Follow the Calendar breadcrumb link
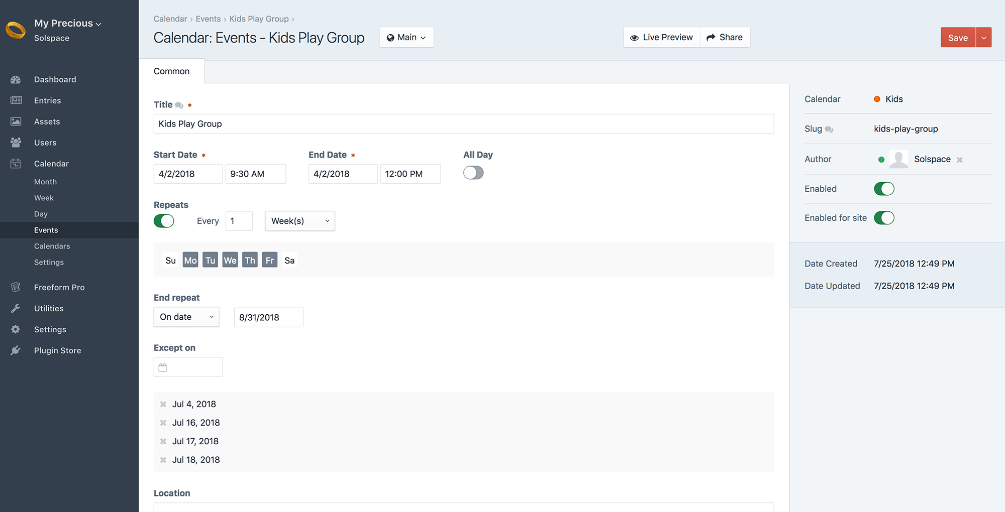Screen dimensions: 1005x512 click(170, 19)
